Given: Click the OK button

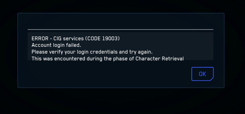Looking at the screenshot, I should pyautogui.click(x=202, y=74).
